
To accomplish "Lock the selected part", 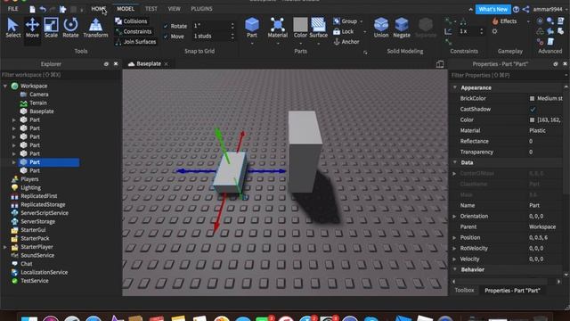I will click(x=344, y=32).
